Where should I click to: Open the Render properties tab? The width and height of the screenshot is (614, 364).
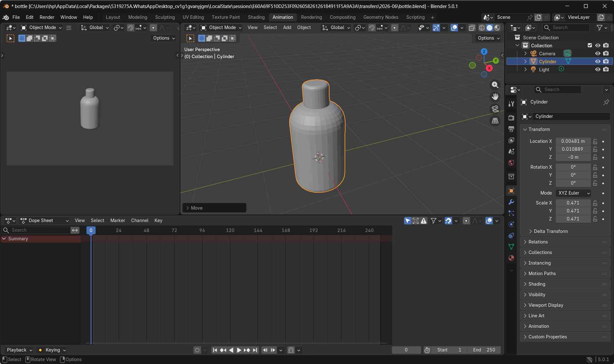[511, 118]
